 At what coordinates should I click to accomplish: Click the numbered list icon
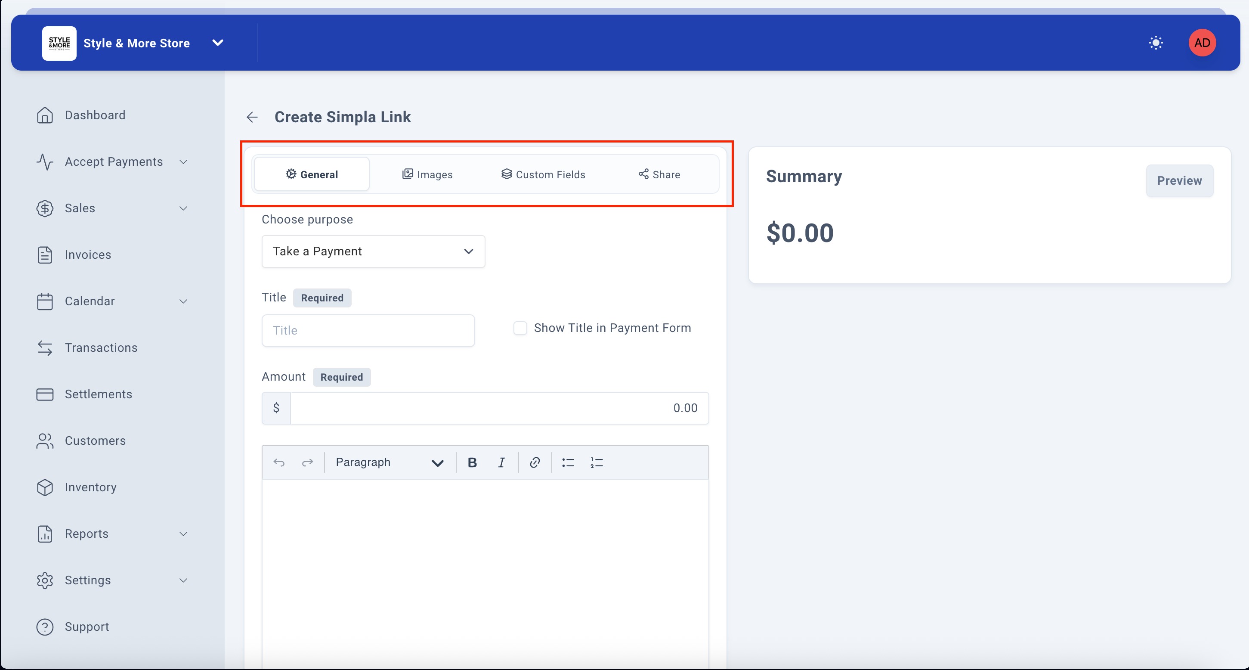(597, 462)
